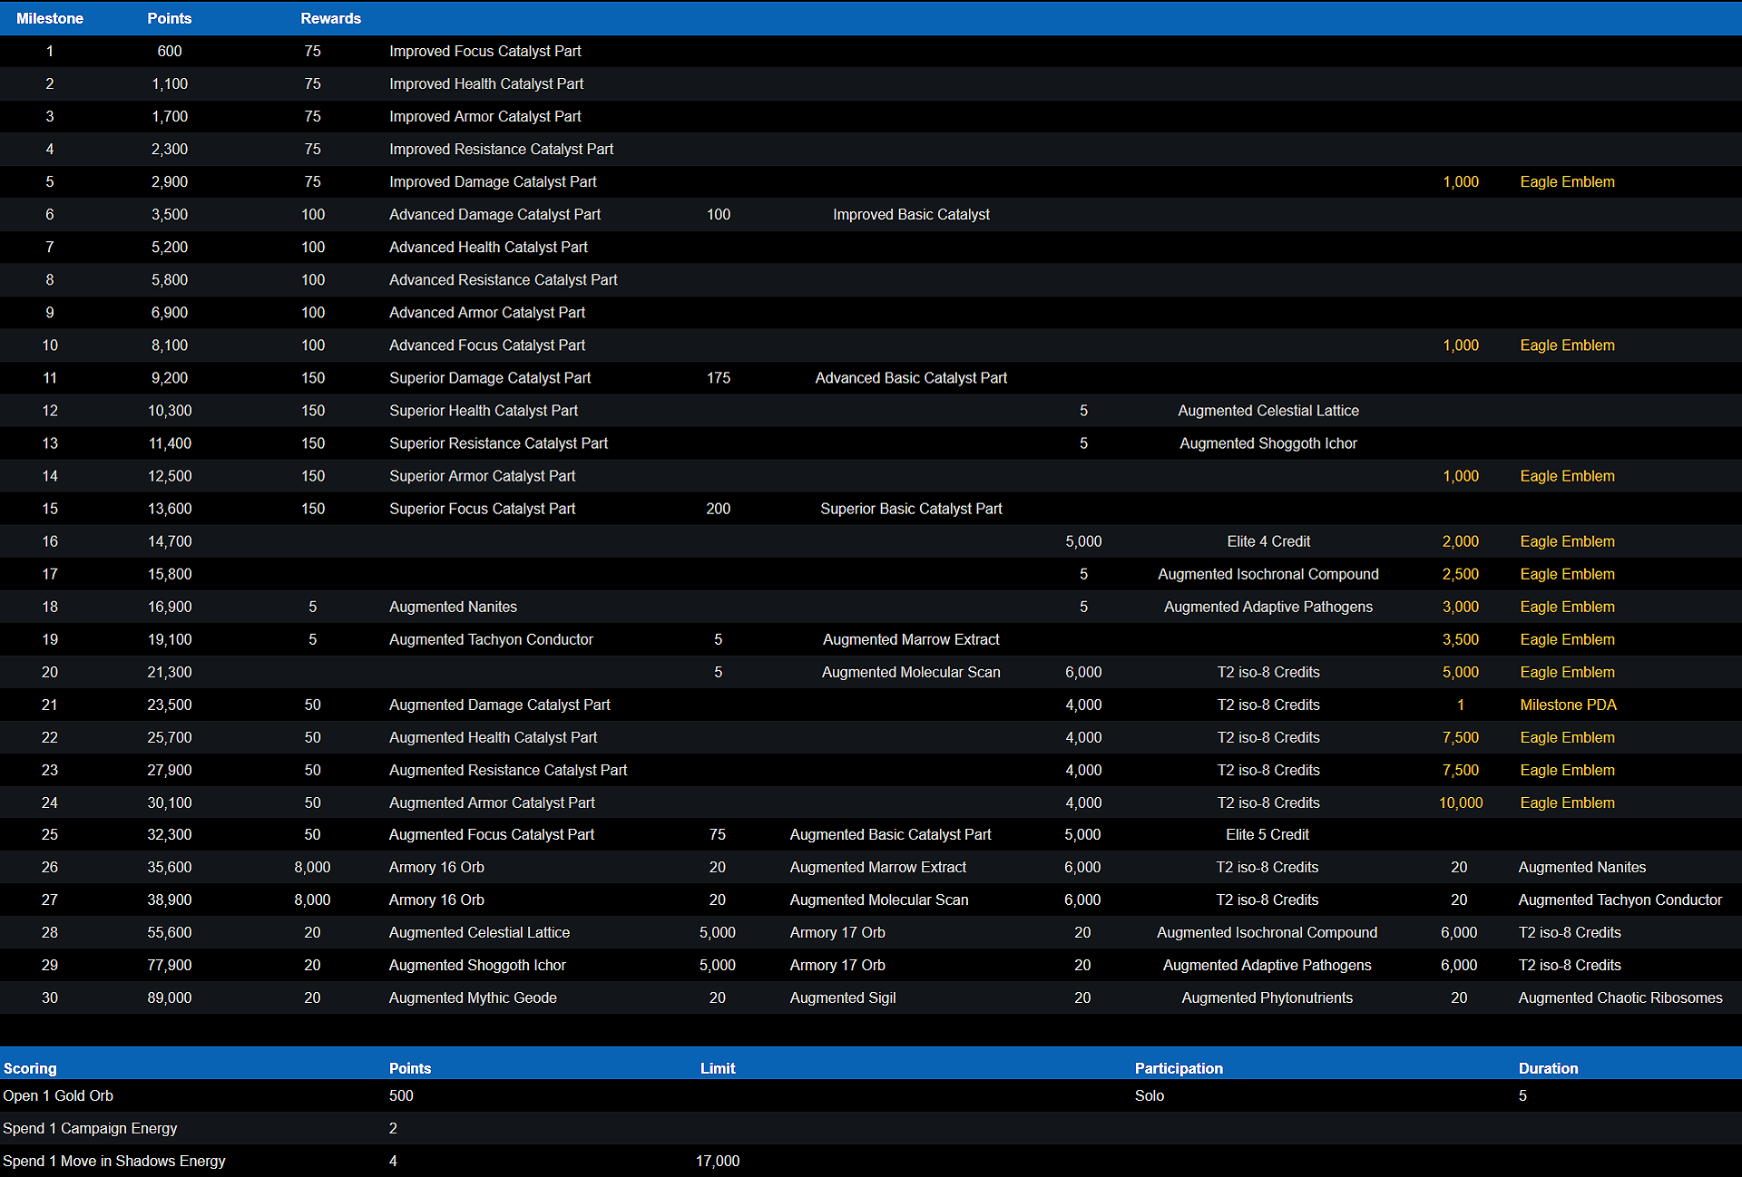Click 'Improved Basic Catalyst' cell
The height and width of the screenshot is (1177, 1742).
click(x=912, y=215)
